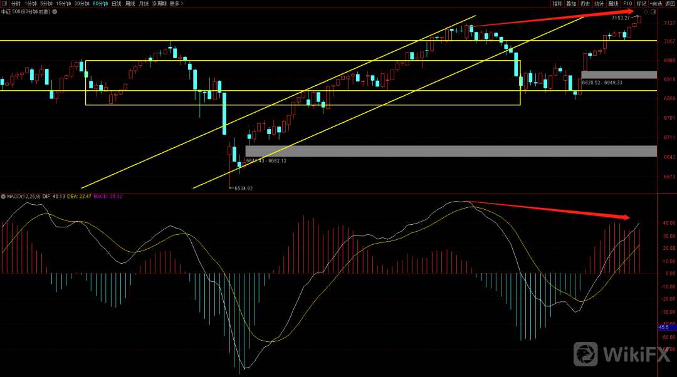Click the diamond marker icon near top-right
This screenshot has height=377, width=677.
(x=646, y=12)
